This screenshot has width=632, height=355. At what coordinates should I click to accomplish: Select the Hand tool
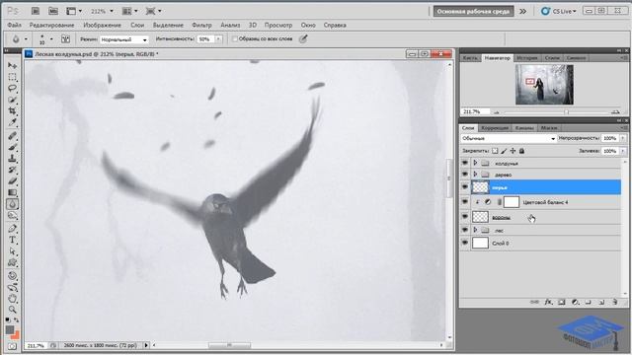[13, 299]
